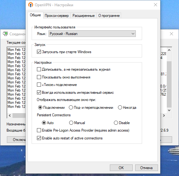Click the Отмена button
The height and width of the screenshot is (176, 179).
click(x=146, y=168)
